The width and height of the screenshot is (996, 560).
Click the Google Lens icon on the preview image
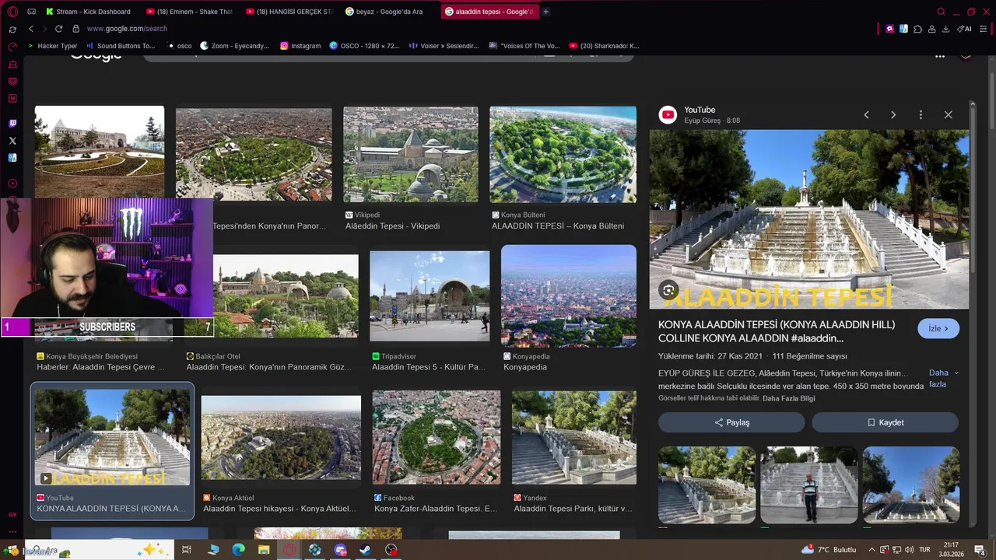point(668,290)
